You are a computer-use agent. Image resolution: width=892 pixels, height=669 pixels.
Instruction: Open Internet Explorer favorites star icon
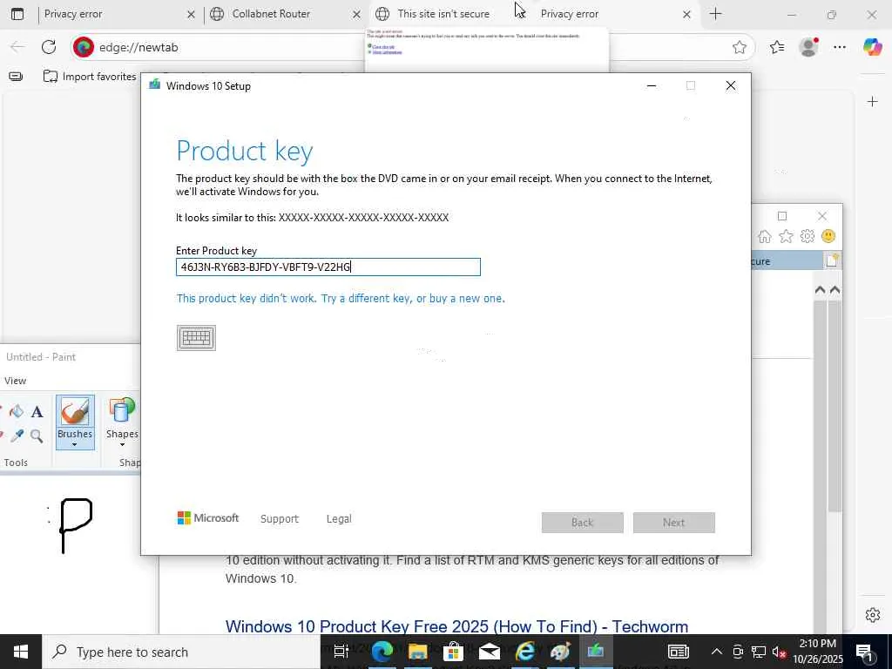pyautogui.click(x=787, y=236)
